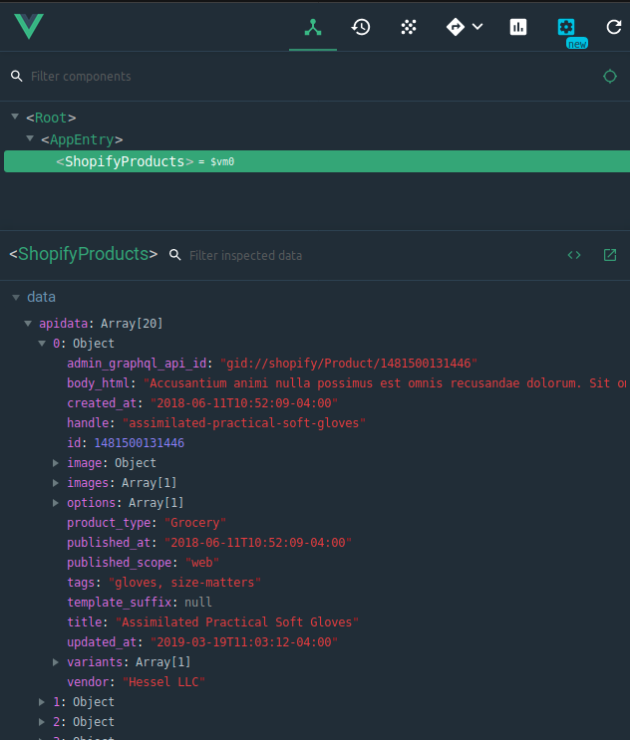Open the Components inspector tab
630x740 pixels.
313,27
